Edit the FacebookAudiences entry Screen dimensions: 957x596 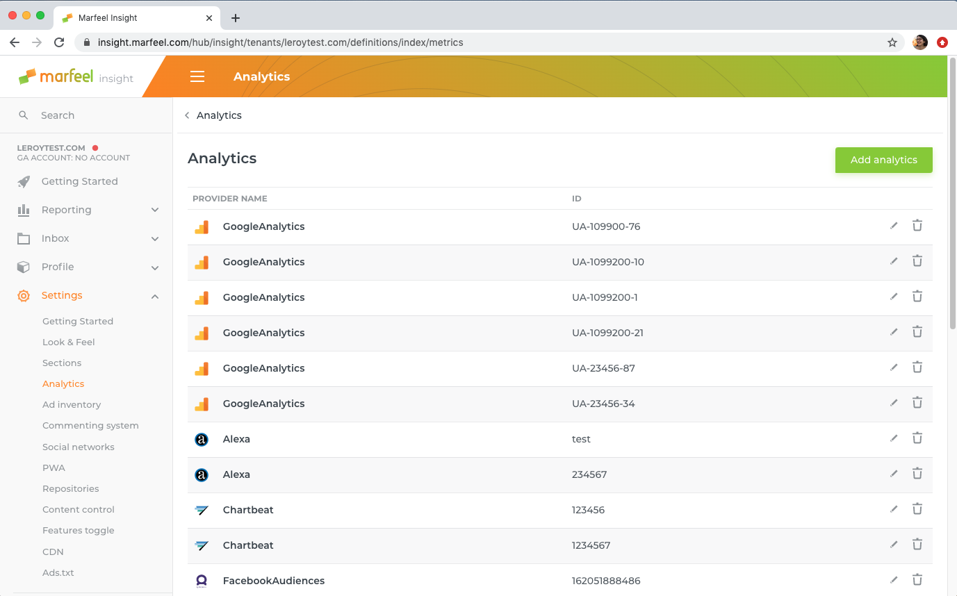[894, 580]
